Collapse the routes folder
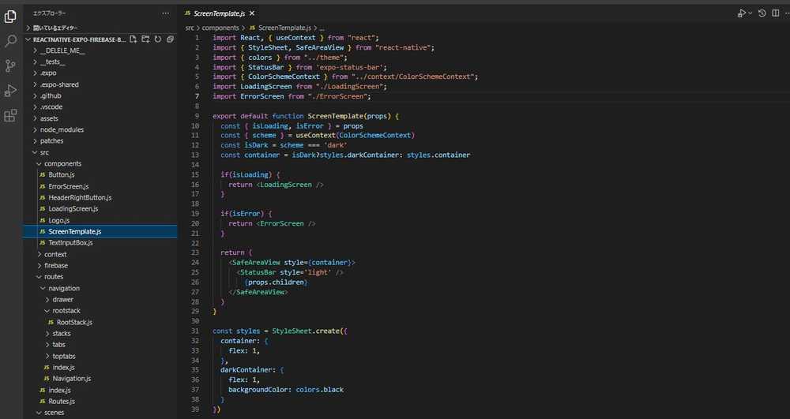Screen dimensions: 790x419 pyautogui.click(x=101, y=277)
